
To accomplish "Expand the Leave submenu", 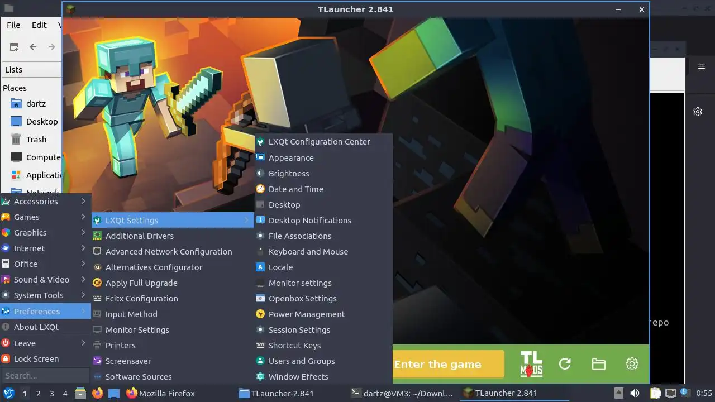I will pos(45,343).
